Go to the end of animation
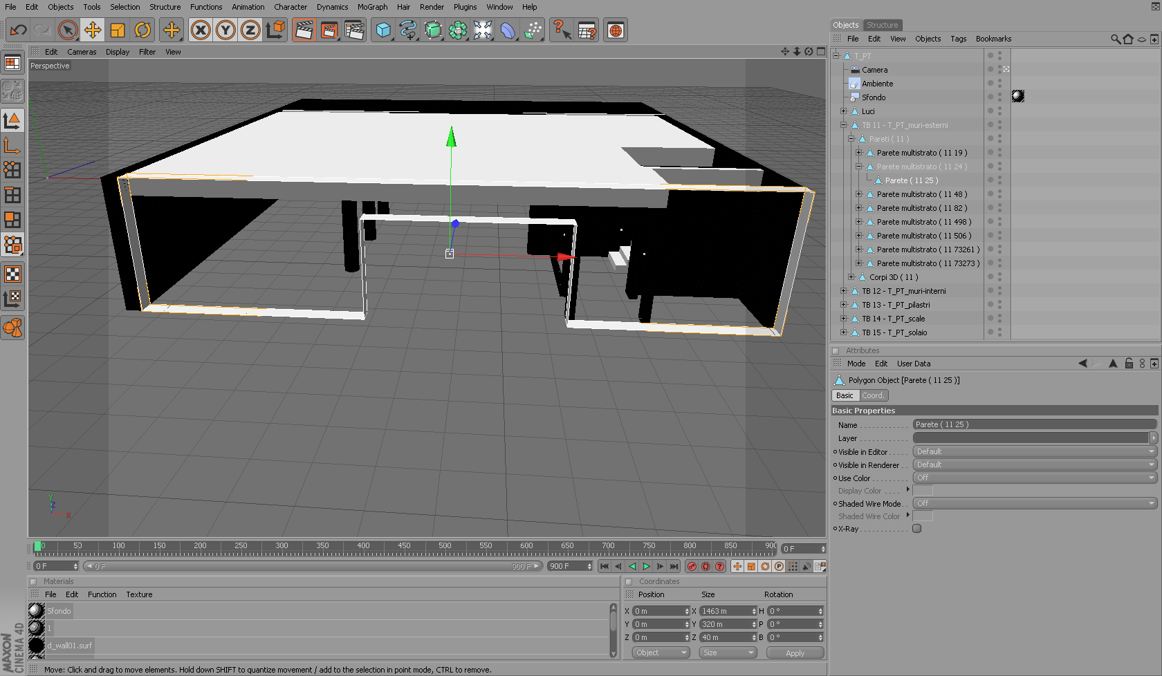This screenshot has height=676, width=1162. pyautogui.click(x=674, y=566)
